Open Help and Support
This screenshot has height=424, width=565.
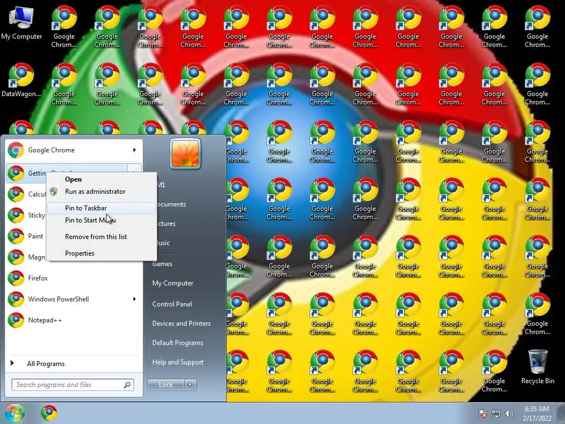point(178,362)
